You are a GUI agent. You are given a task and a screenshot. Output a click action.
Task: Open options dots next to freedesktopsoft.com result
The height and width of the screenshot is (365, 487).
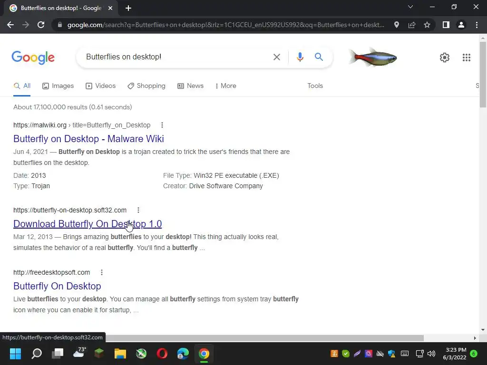tap(102, 272)
